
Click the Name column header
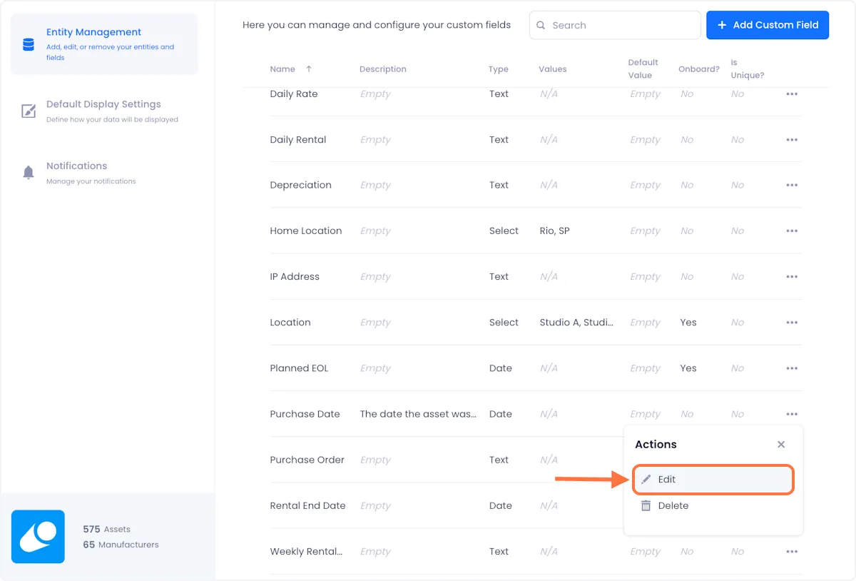coord(282,69)
